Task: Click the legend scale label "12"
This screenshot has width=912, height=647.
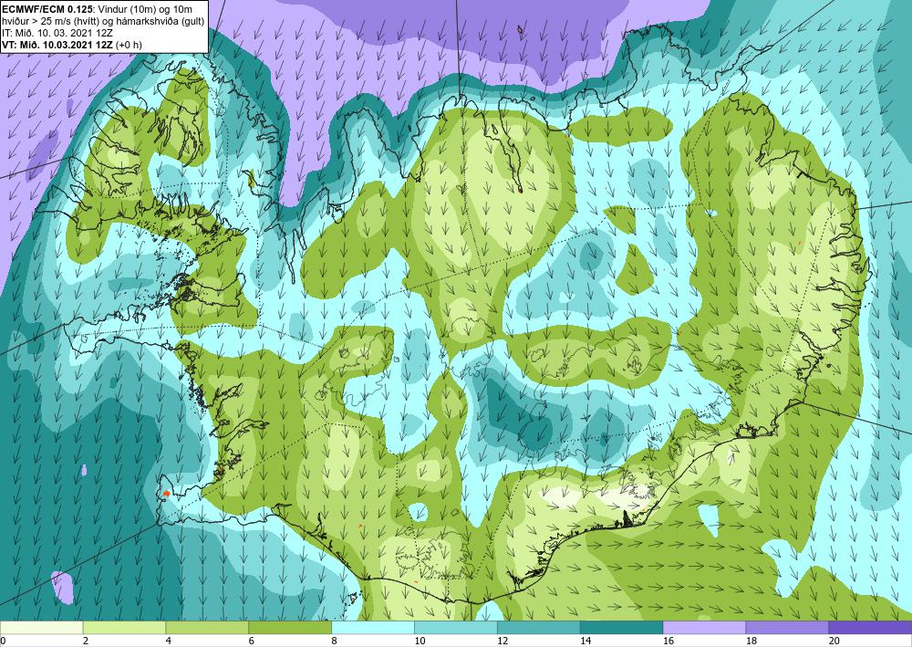Action: pos(503,641)
